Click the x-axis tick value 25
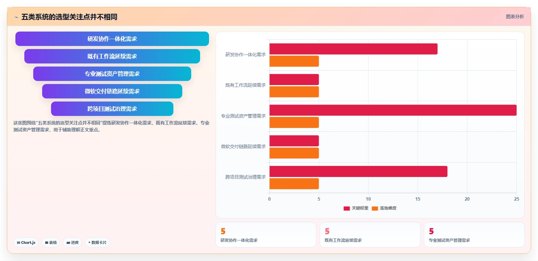This screenshot has height=261, width=538. 516,199
